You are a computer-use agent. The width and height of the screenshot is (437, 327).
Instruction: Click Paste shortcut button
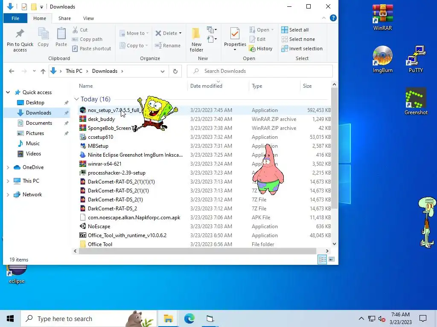91,49
